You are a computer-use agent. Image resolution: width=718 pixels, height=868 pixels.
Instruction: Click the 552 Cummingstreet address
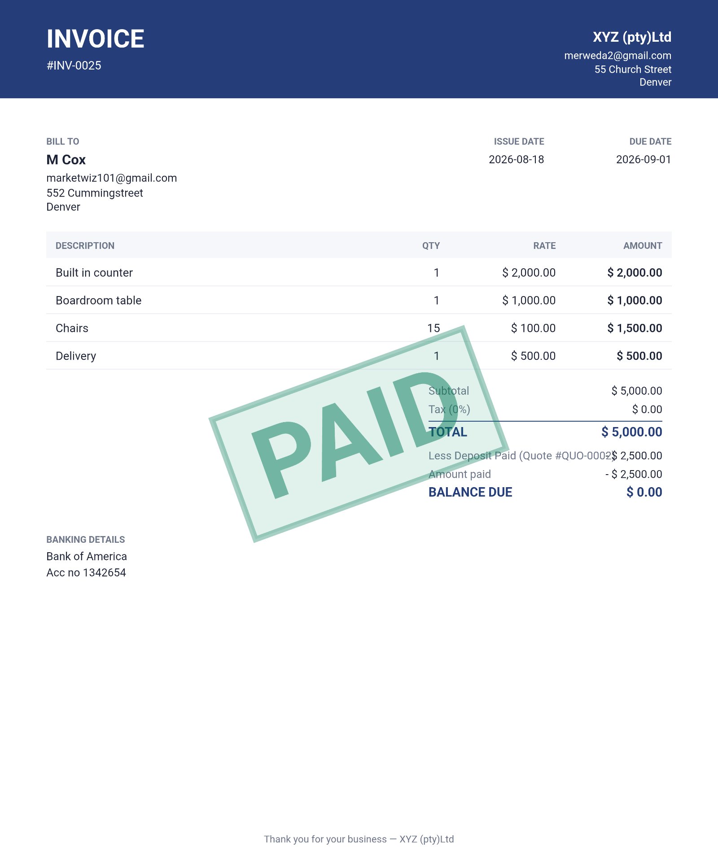click(x=95, y=193)
